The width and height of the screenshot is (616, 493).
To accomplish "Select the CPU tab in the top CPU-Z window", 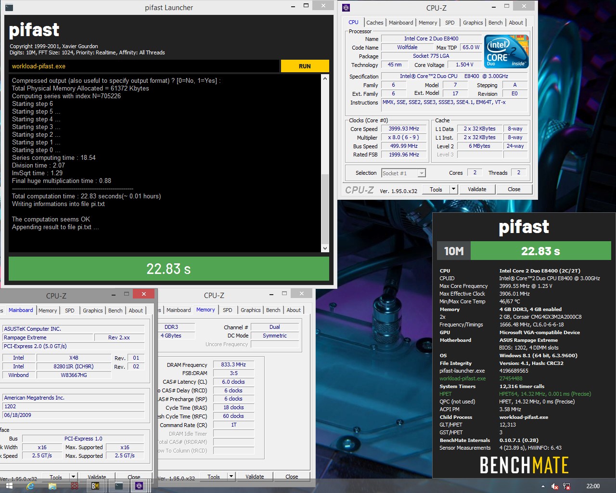I will [x=353, y=22].
